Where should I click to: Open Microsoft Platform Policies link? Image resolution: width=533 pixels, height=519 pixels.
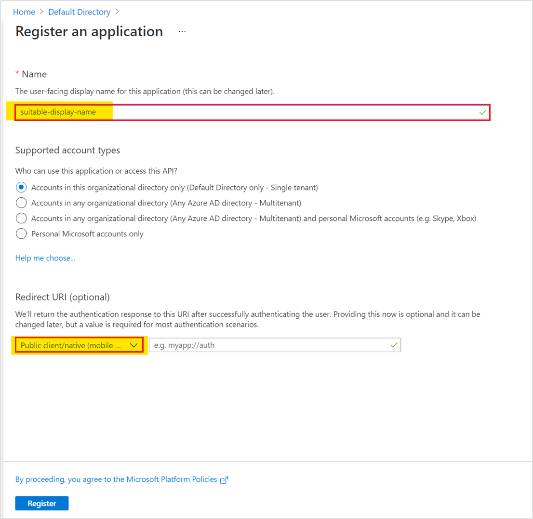coord(116,479)
